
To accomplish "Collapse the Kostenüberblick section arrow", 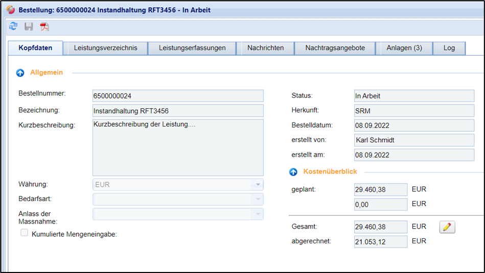I will 293,172.
